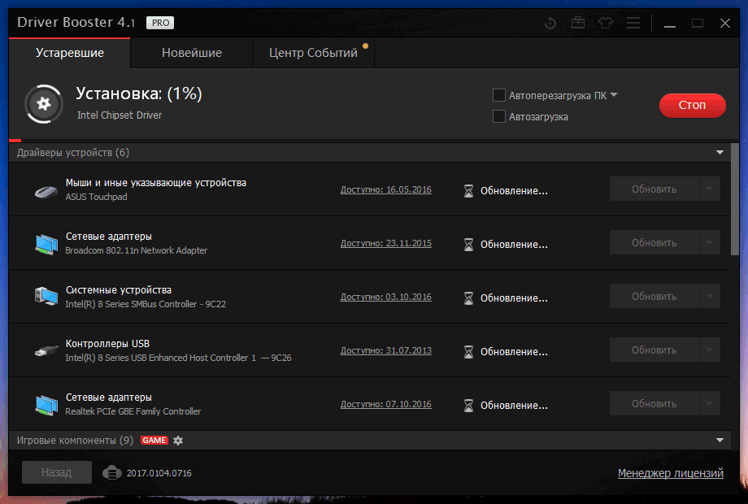Screen dimensions: 748x504
Task: Open the hamburger main menu icon
Action: tap(633, 23)
